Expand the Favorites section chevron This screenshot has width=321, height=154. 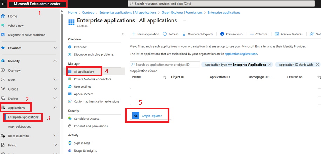click(x=55, y=48)
